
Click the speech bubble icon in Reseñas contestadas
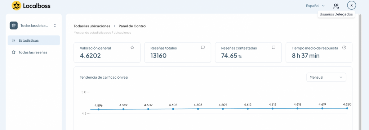274,48
